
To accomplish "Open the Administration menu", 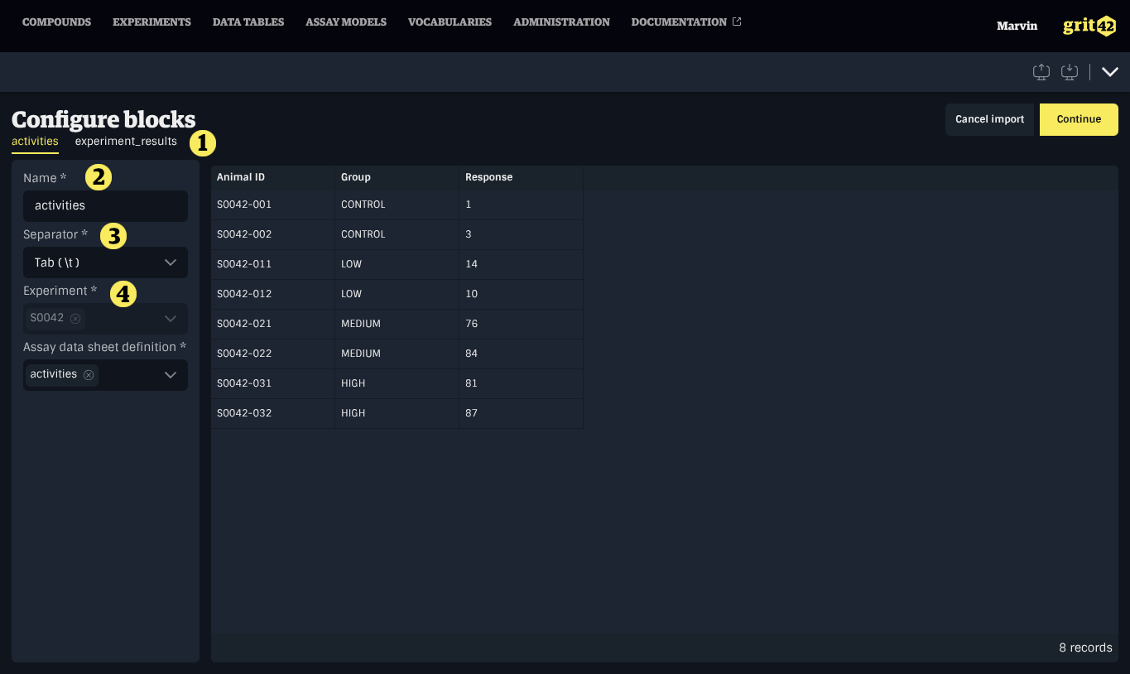I will click(561, 22).
